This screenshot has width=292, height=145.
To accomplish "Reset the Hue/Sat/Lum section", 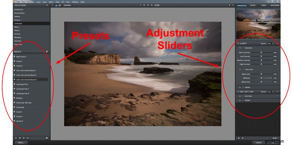I will [x=277, y=92].
